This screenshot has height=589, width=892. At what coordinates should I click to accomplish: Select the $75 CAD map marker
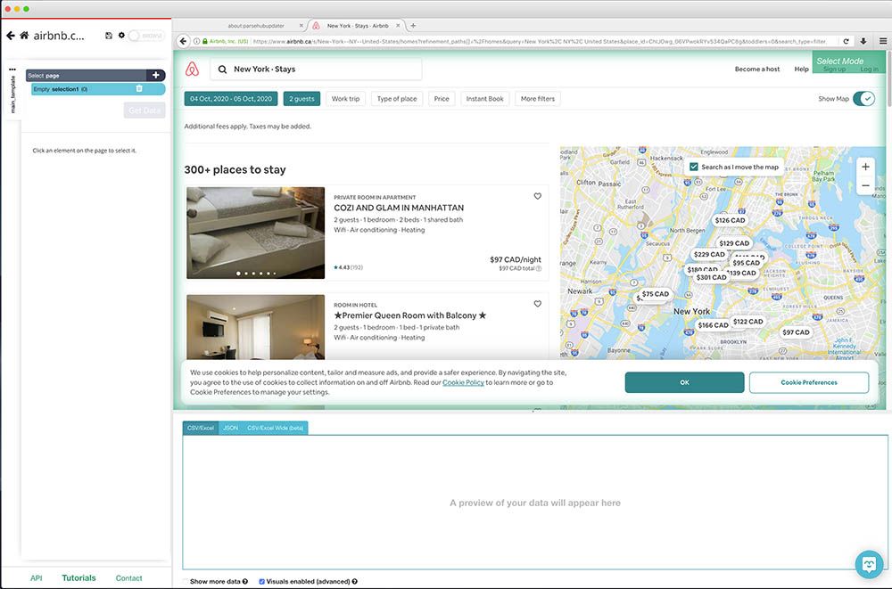click(x=656, y=294)
